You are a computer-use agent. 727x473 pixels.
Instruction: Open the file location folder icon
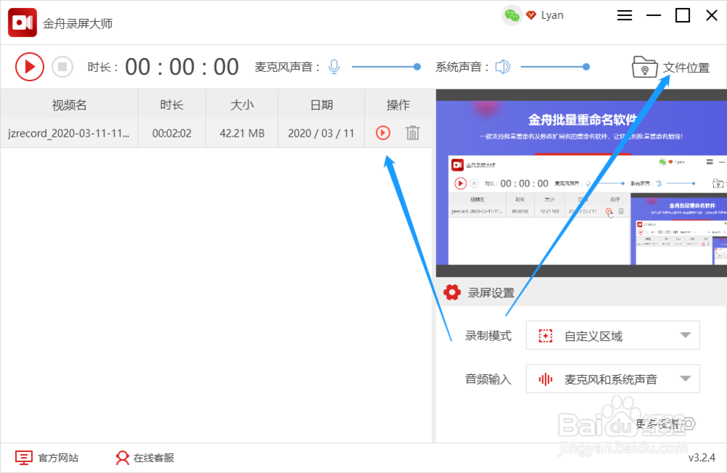pos(644,67)
